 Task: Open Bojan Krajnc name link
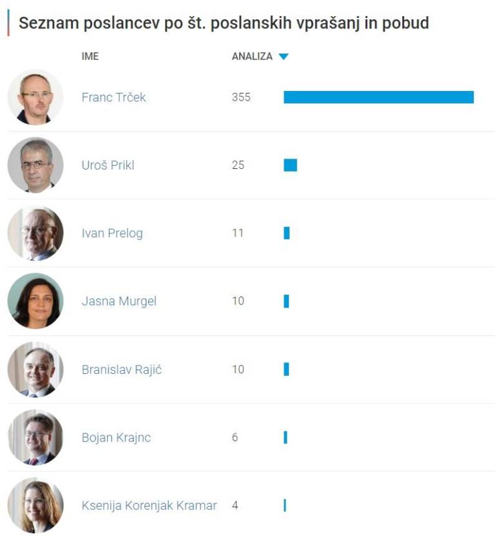116,437
